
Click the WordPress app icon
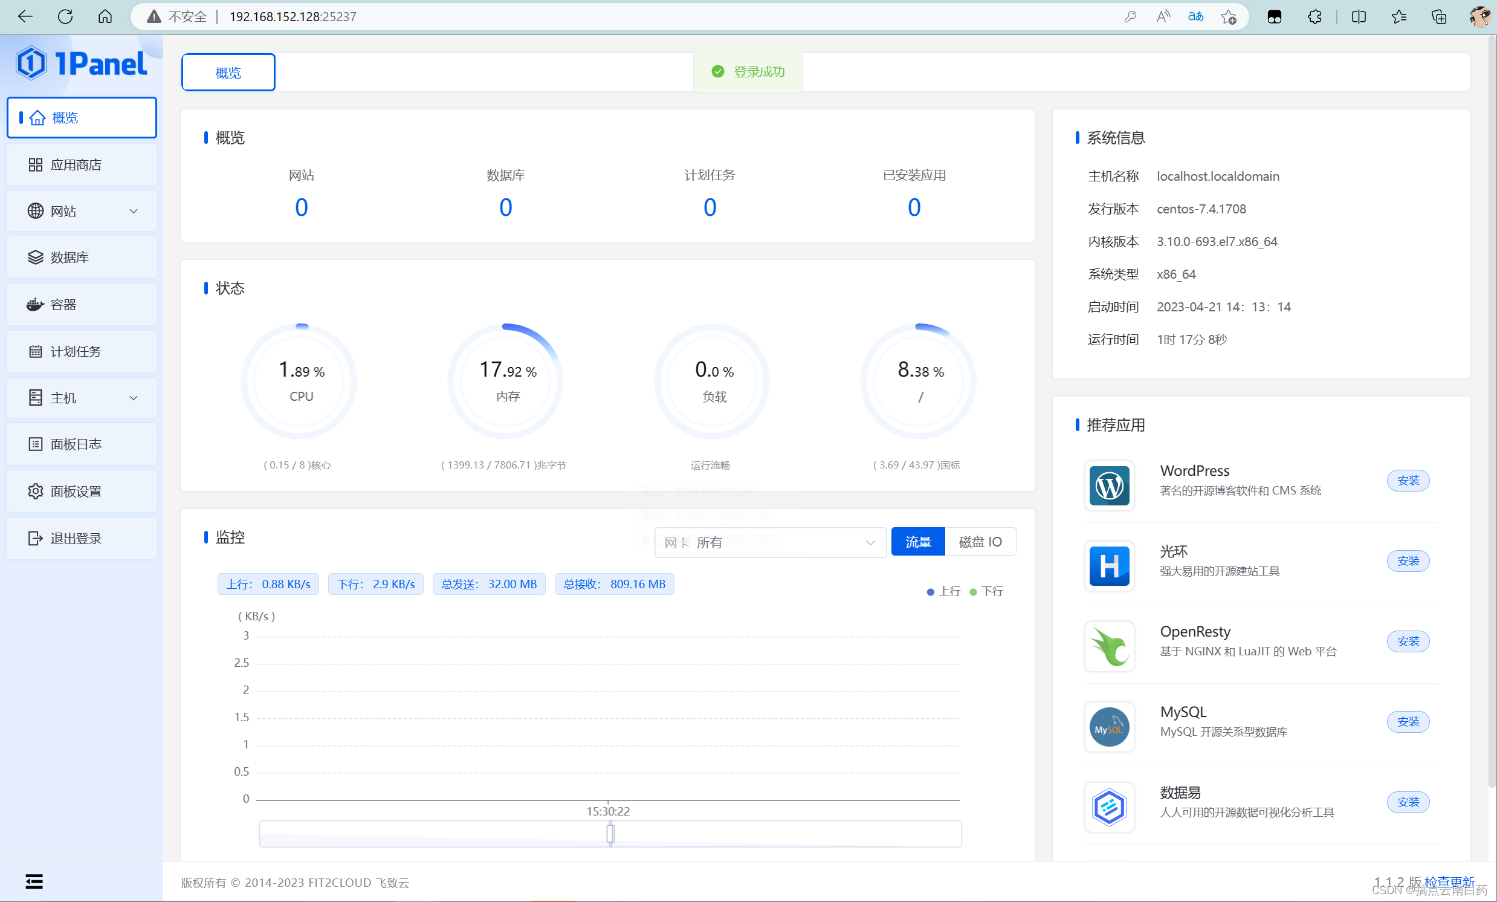(1109, 485)
